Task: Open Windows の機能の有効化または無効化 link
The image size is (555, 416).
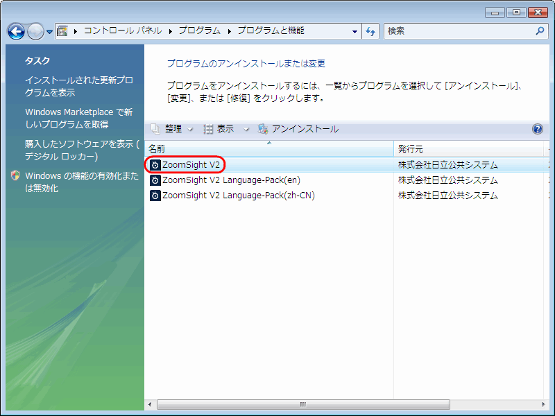Action: click(x=81, y=182)
